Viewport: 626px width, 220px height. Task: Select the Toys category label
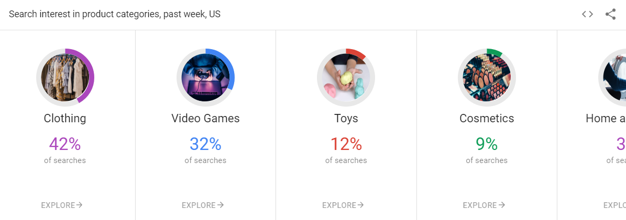coord(346,119)
